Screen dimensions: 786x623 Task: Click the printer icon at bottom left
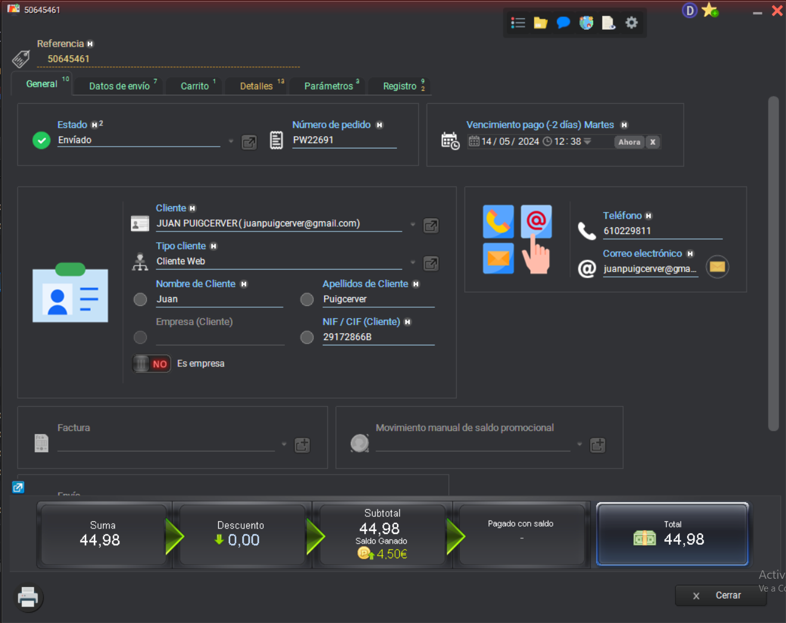(28, 598)
